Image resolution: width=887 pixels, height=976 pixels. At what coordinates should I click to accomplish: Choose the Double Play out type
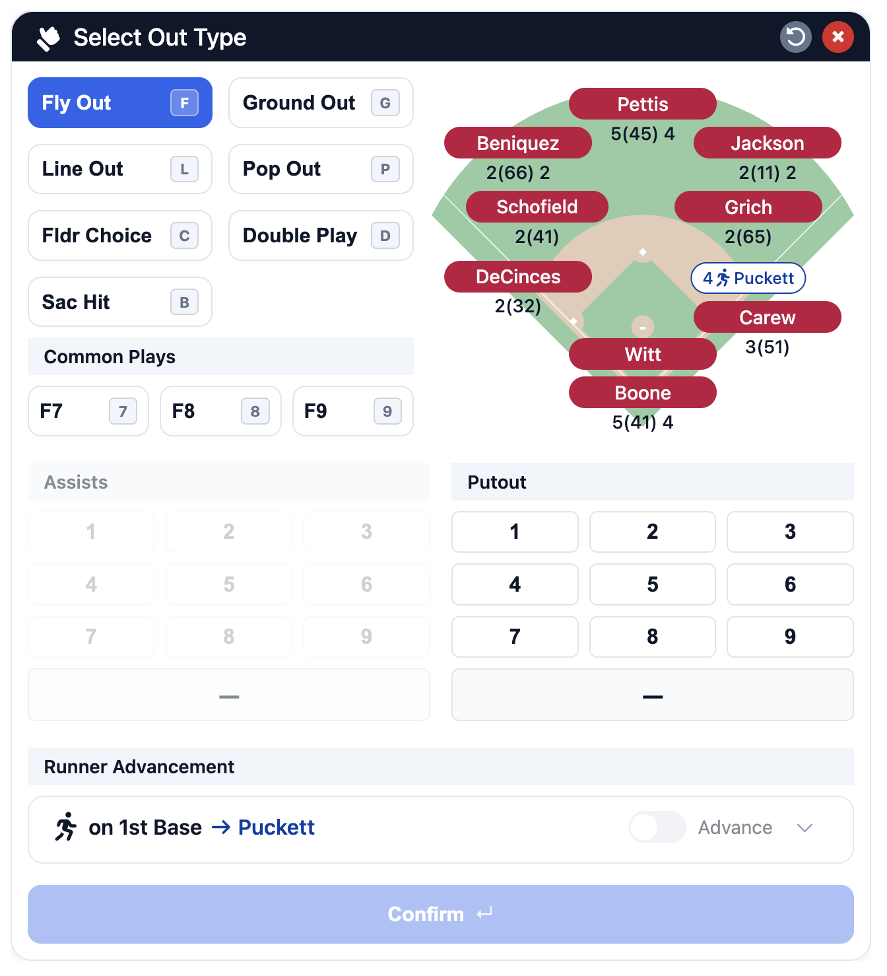321,236
